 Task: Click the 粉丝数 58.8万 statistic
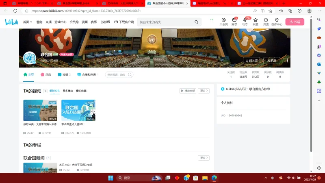click(x=243, y=74)
